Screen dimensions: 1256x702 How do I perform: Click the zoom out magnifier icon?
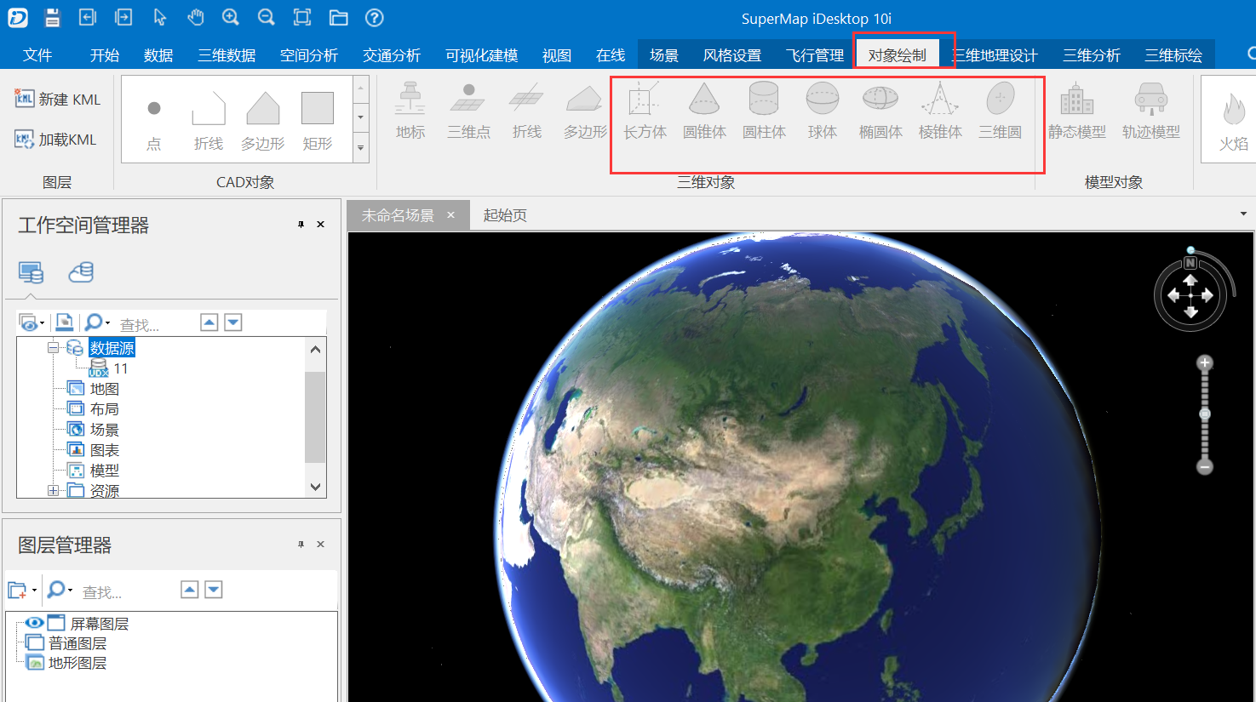pyautogui.click(x=266, y=17)
